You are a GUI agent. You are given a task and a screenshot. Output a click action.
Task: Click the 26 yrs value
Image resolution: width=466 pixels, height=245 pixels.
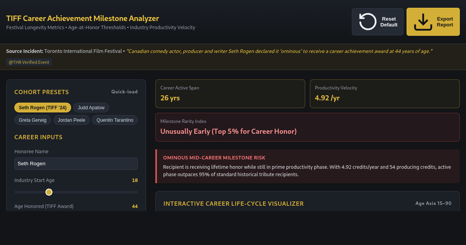click(170, 98)
